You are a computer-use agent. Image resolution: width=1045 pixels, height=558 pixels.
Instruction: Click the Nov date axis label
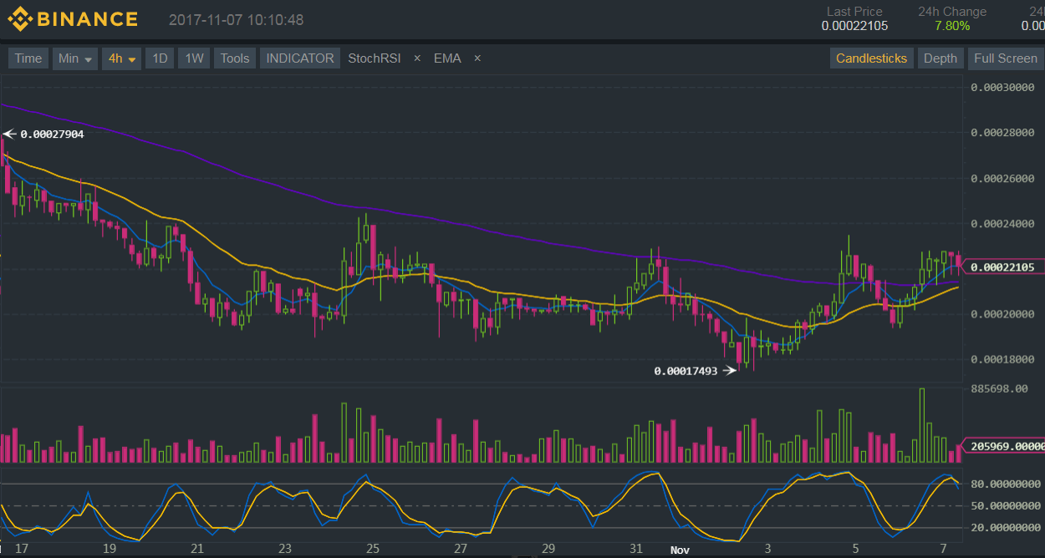[680, 550]
